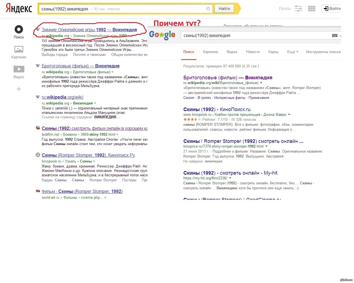Image resolution: width=354 pixels, height=283 pixels.
Task: Expand arrow next to bobfilm.net URL
Action: 117,135
